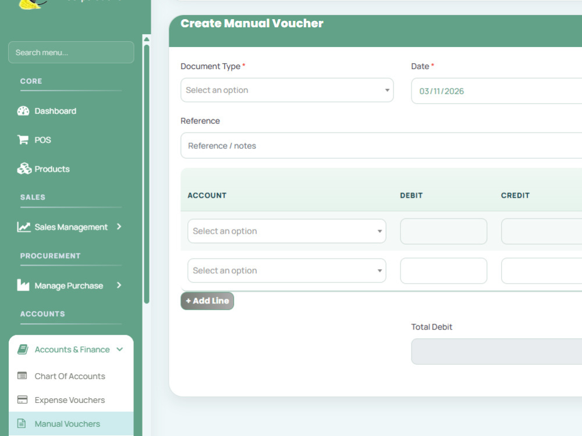This screenshot has width=582, height=436.
Task: Click first row Credit input
Action: click(x=541, y=231)
